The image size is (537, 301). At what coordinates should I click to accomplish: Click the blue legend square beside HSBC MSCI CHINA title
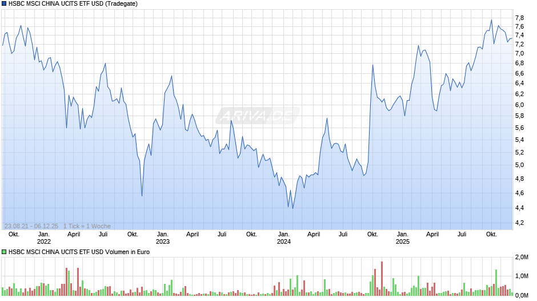tap(4, 4)
